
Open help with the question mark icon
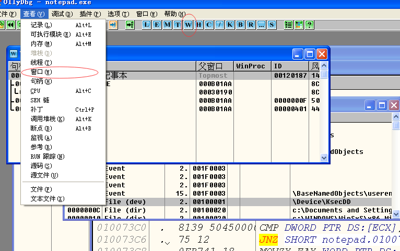(309, 25)
